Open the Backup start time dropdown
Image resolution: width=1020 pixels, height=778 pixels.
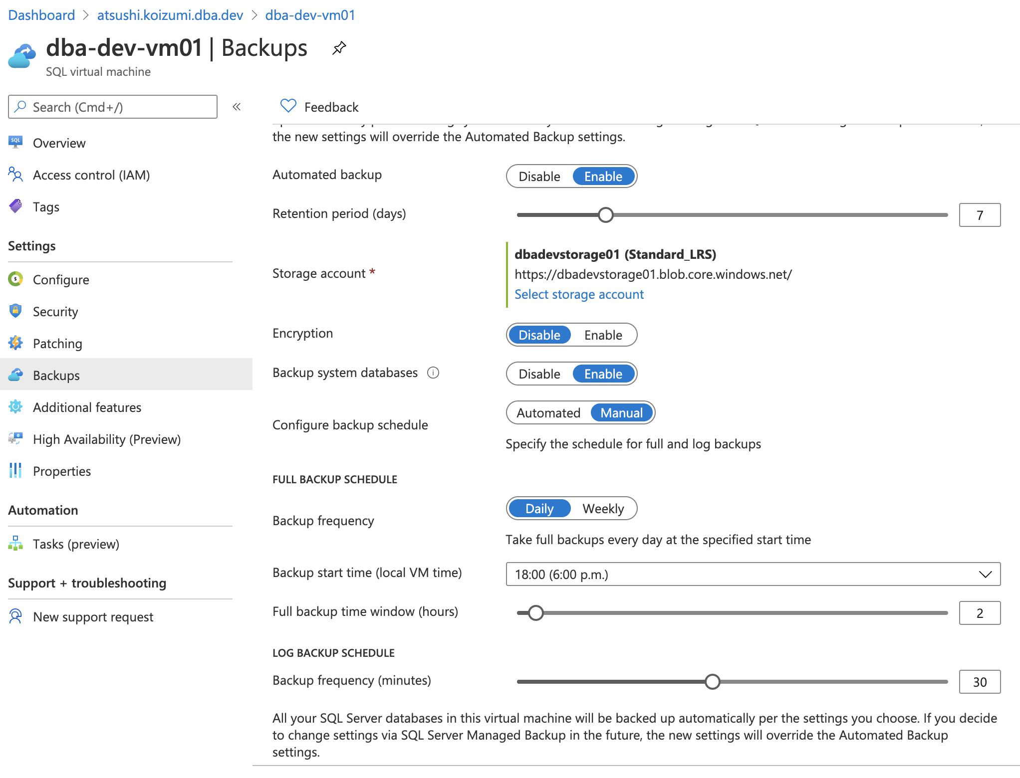pos(753,575)
